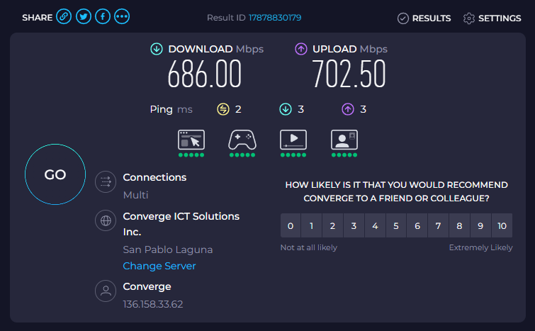Viewport: 535px width, 331px height.
Task: Rate recommendation as 8
Action: [460, 225]
